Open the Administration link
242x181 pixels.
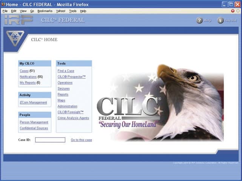pos(67,106)
